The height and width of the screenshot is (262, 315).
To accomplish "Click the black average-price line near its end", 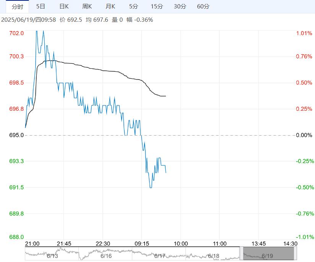I will [x=164, y=96].
